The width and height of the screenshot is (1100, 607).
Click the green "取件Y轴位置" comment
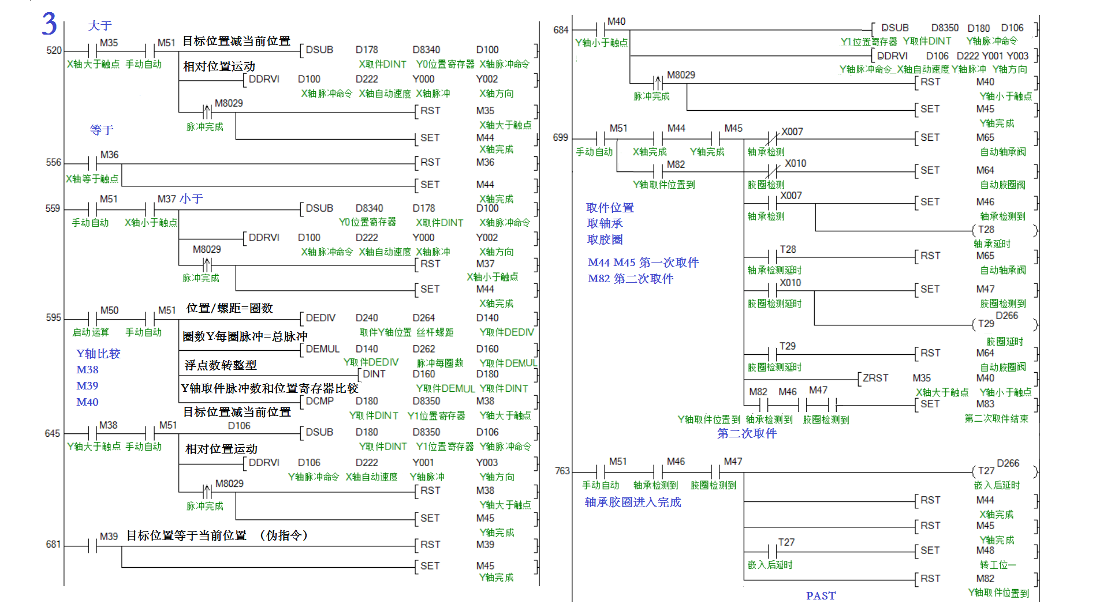[386, 332]
